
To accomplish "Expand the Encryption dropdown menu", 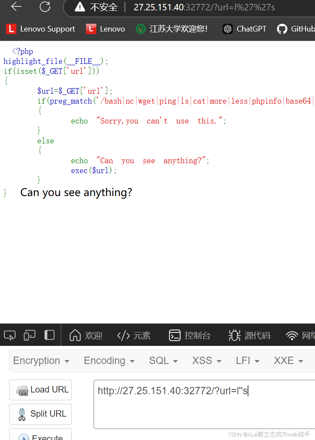I will click(x=41, y=361).
